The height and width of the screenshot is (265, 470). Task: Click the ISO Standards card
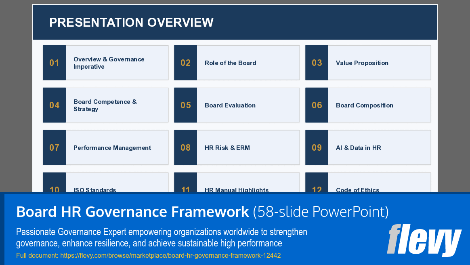point(105,182)
